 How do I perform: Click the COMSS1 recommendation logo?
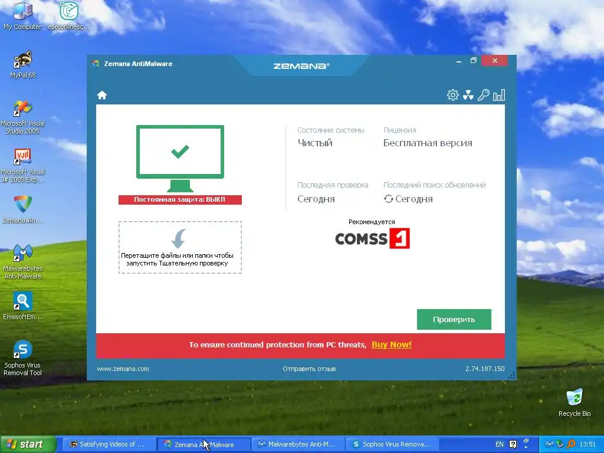point(372,238)
